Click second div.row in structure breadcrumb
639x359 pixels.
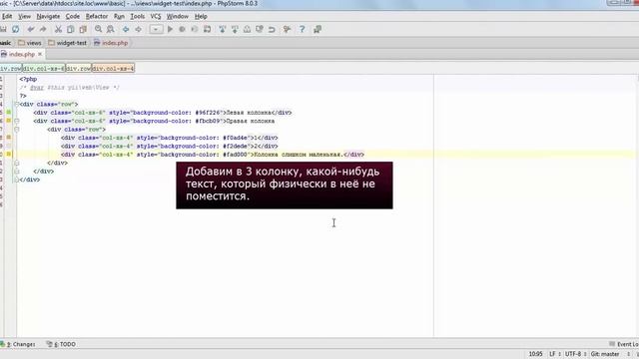coord(78,69)
